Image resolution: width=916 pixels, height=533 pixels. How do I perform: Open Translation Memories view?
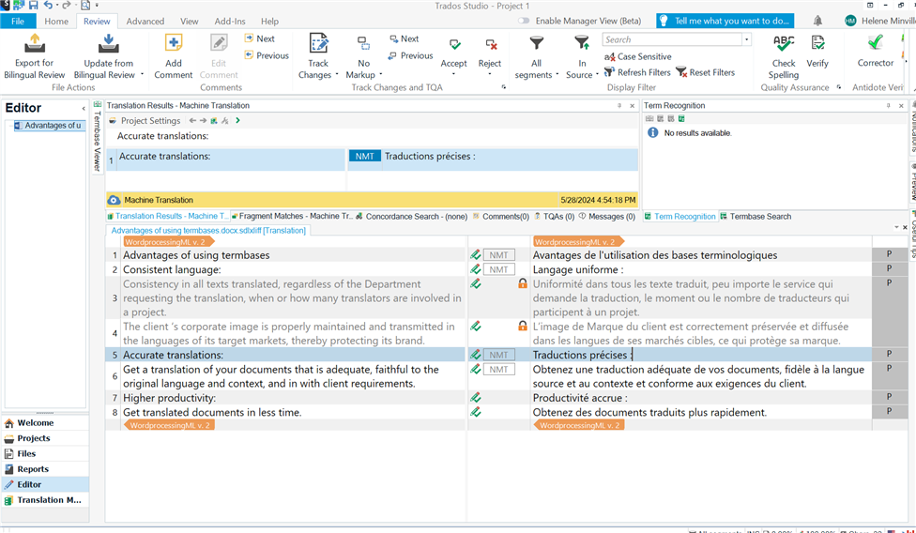[46, 500]
